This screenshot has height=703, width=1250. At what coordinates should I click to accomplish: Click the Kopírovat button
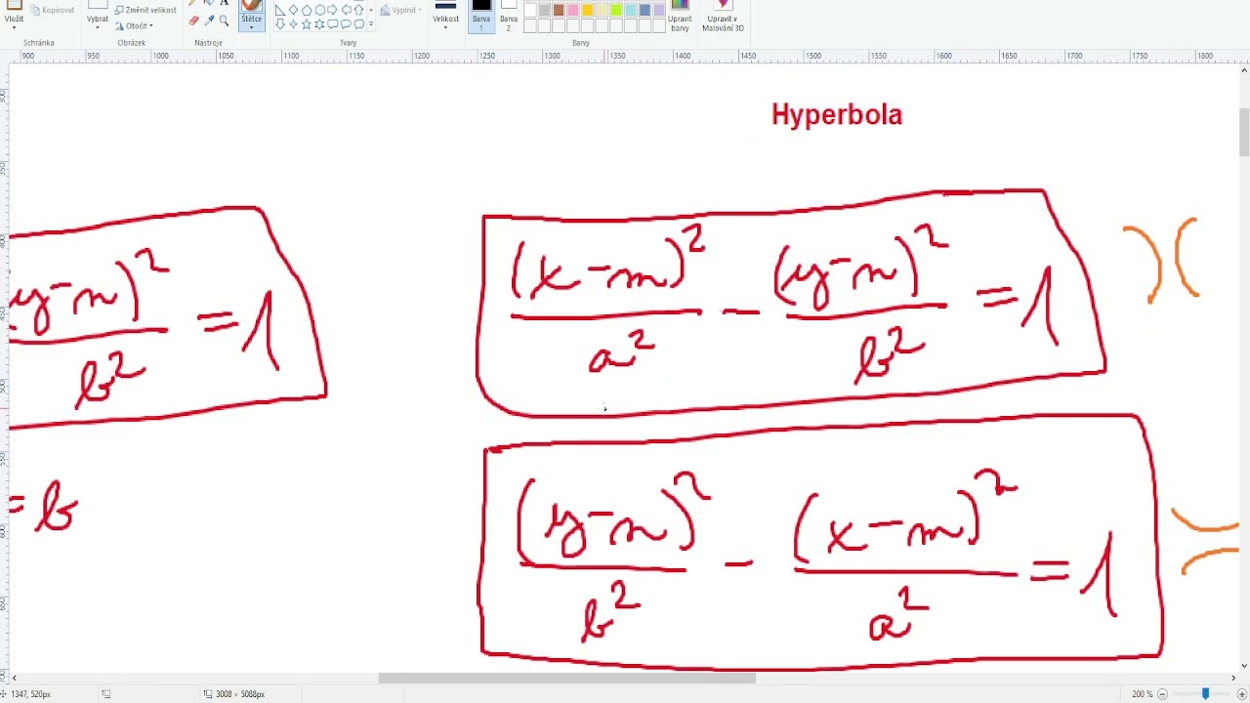pyautogui.click(x=52, y=10)
